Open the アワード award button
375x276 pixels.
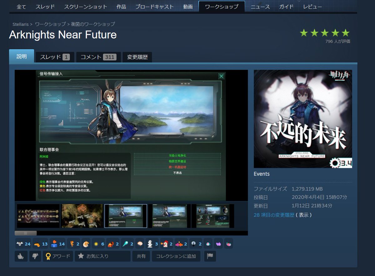point(58,256)
